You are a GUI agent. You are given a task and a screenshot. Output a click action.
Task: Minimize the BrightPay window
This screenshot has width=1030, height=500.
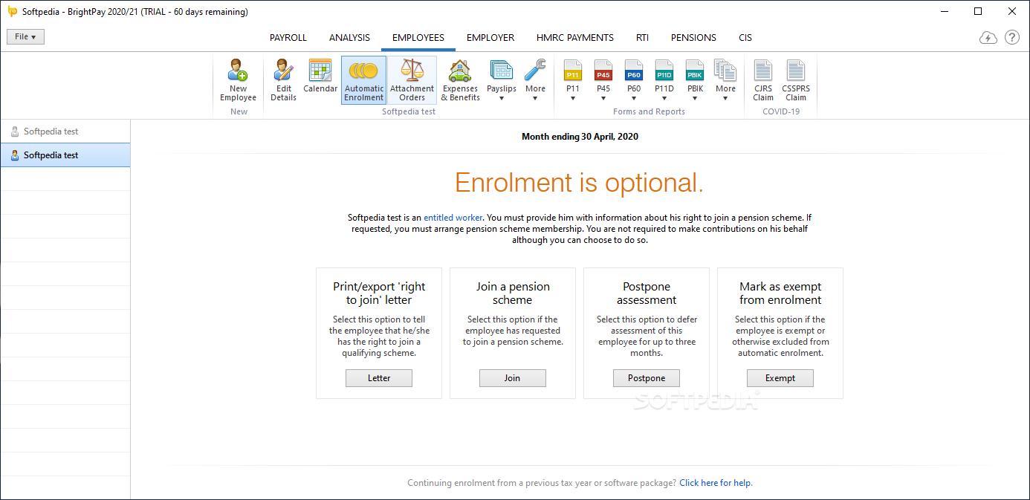(944, 11)
